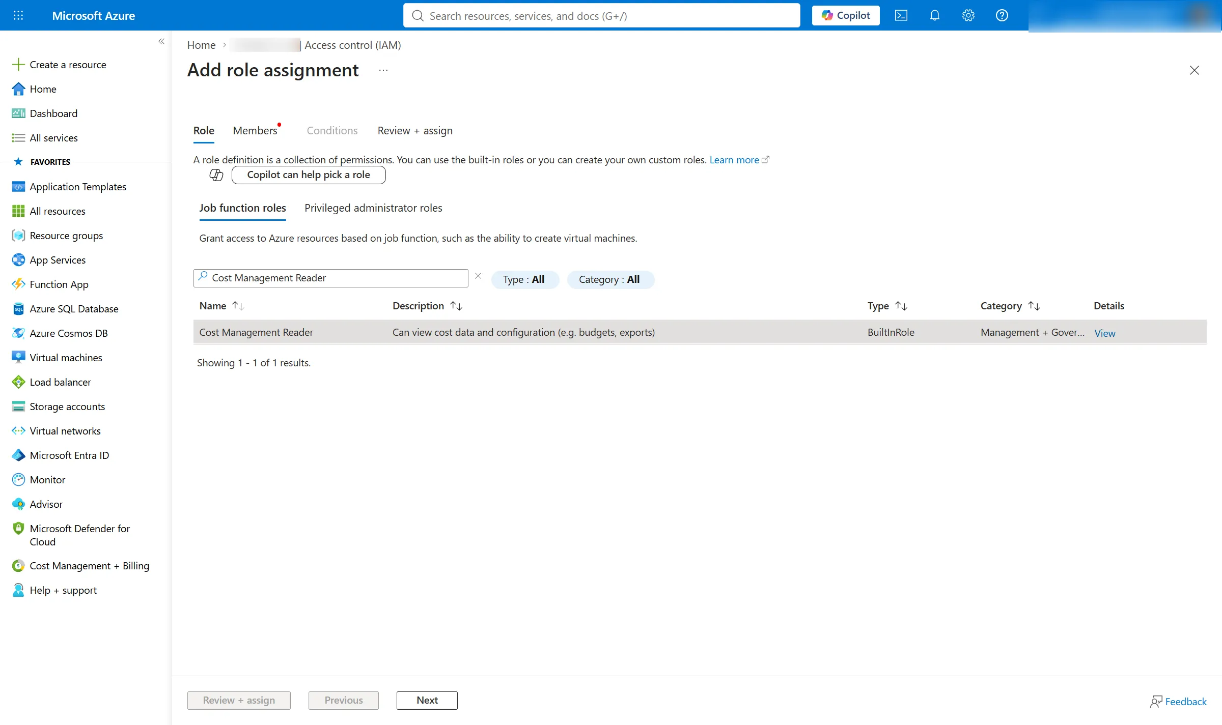The width and height of the screenshot is (1222, 725).
Task: Click the Microsoft Entra ID icon
Action: (18, 455)
